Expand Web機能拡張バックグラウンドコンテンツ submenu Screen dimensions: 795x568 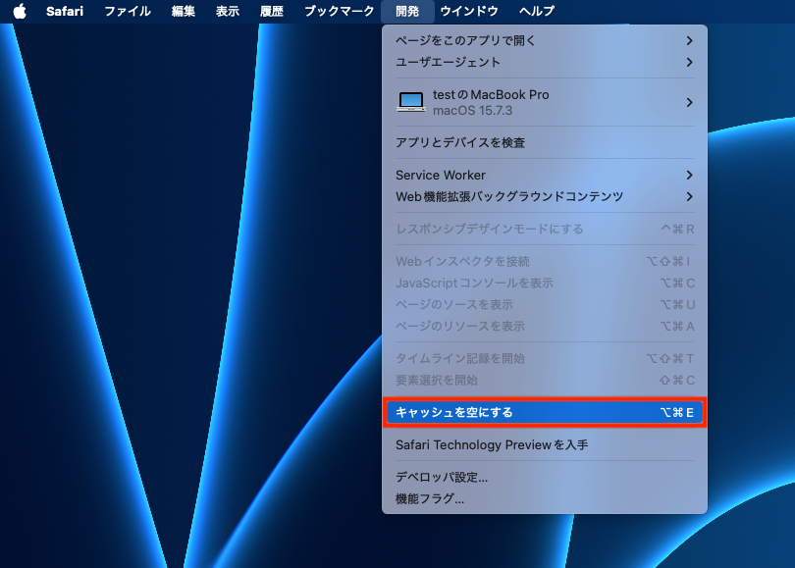545,196
